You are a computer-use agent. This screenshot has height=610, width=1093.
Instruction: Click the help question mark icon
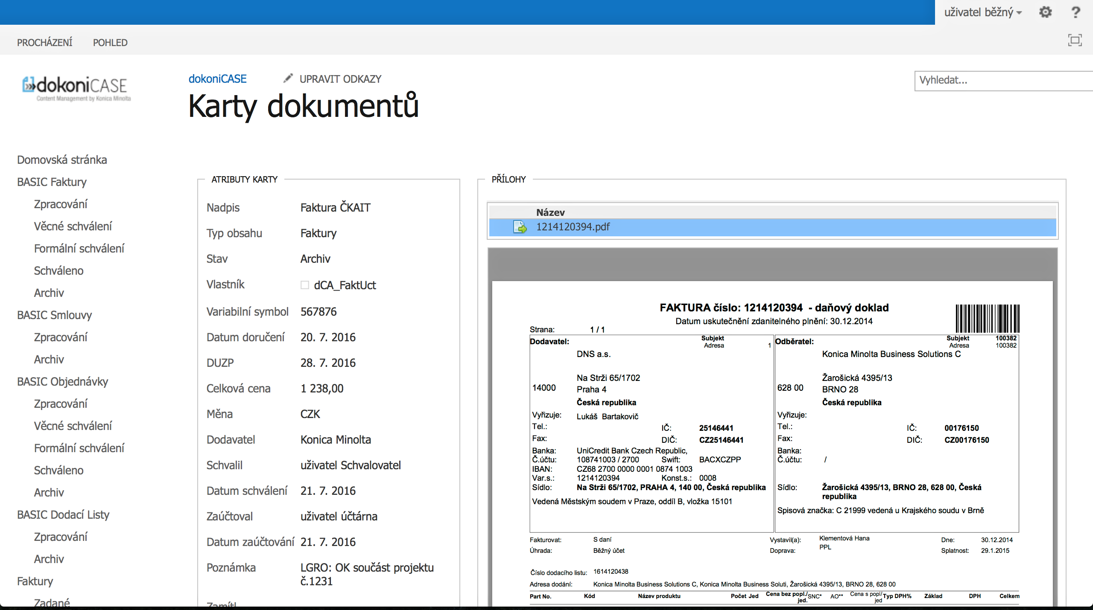1075,12
